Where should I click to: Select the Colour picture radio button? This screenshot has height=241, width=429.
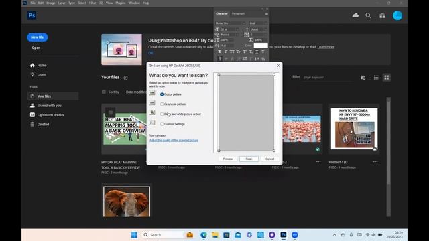tap(162, 94)
